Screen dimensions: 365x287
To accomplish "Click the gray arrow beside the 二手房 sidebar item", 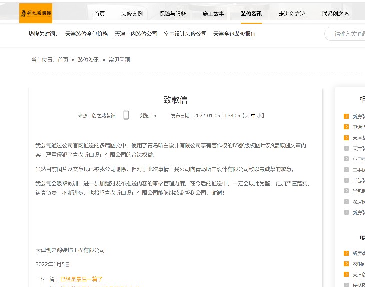I will 346,169.
